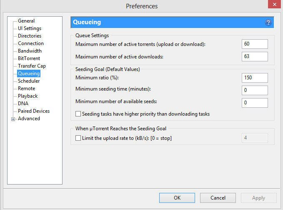Click minimum seeding time field
Screen dimensions: 283x210
255,90
